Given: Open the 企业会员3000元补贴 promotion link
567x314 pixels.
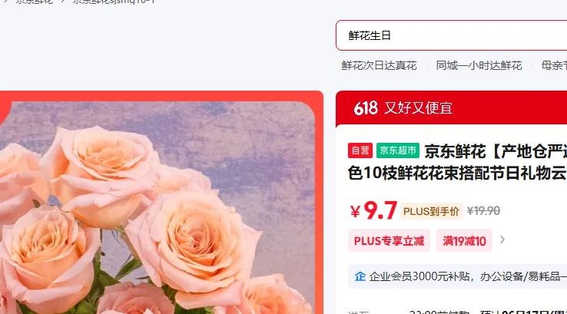Looking at the screenshot, I should coord(468,276).
